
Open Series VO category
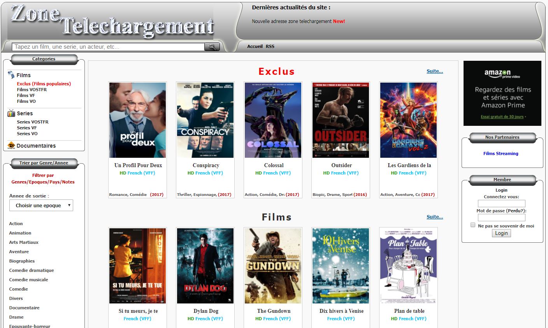click(x=27, y=134)
